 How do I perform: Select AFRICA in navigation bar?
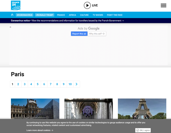click(72, 15)
